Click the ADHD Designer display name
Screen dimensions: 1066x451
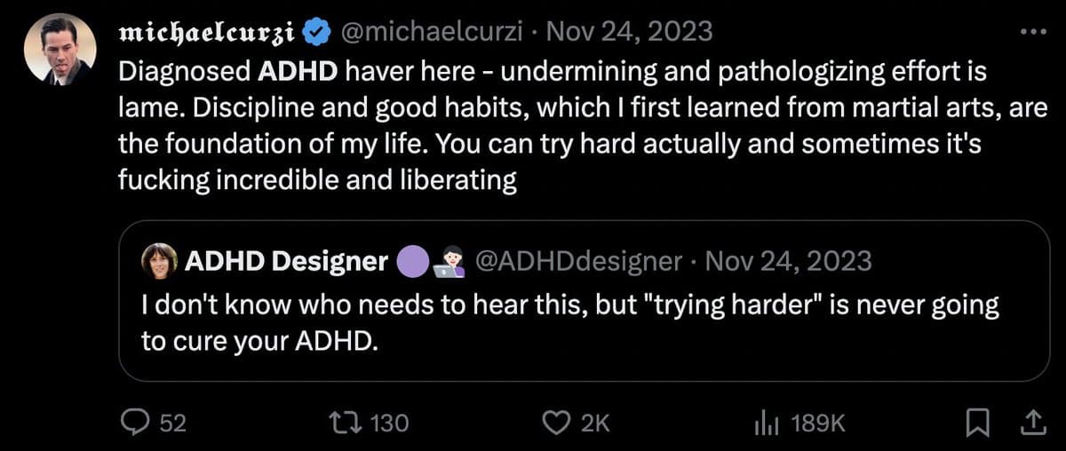coord(286,261)
